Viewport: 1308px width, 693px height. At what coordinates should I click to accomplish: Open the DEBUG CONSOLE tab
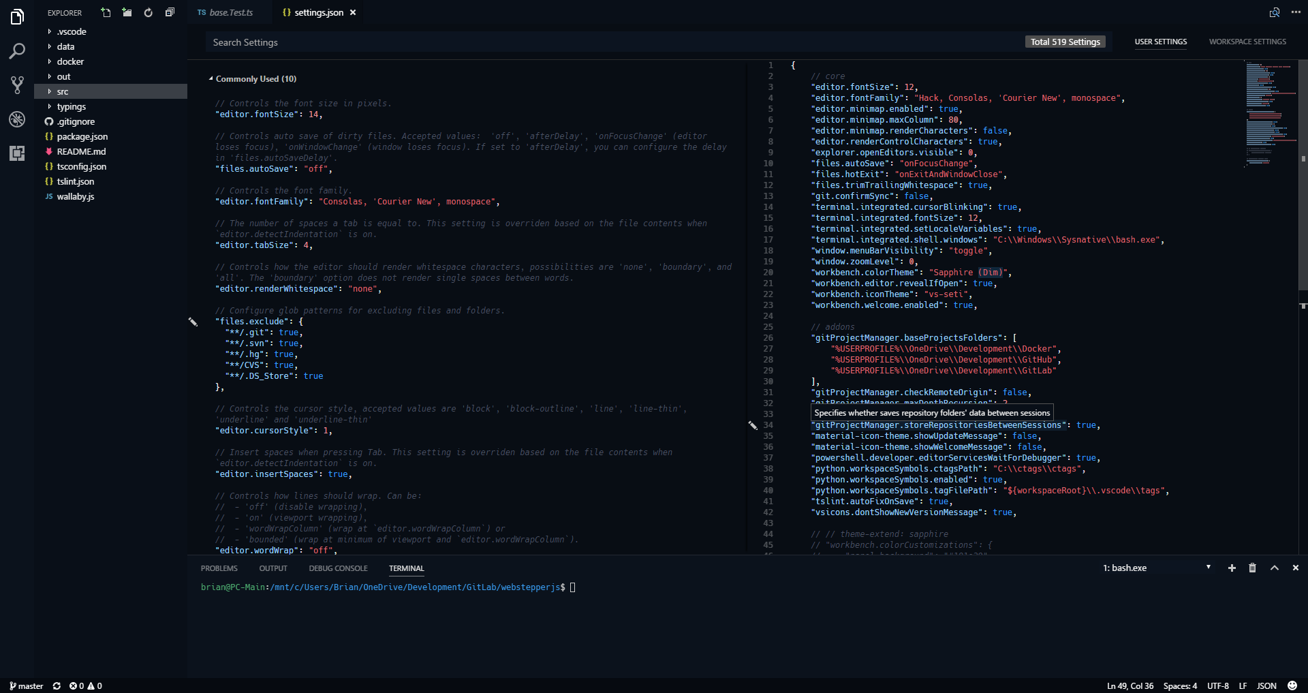pyautogui.click(x=338, y=568)
